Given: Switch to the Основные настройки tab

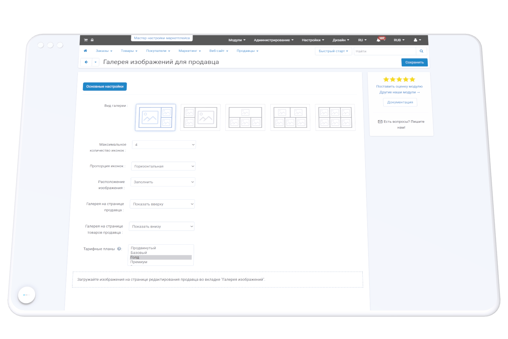Looking at the screenshot, I should pos(105,86).
